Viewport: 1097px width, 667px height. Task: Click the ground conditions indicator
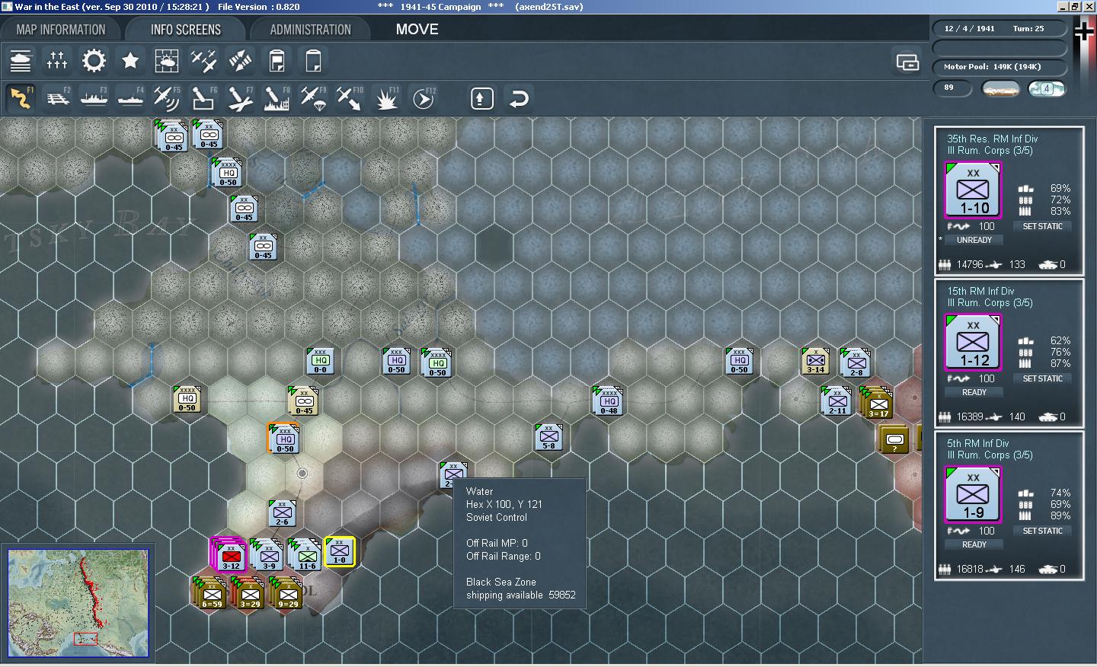click(1001, 88)
